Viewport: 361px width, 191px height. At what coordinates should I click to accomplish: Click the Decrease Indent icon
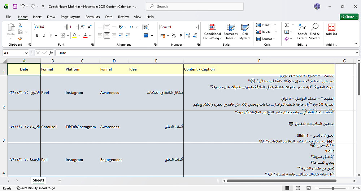coord(121,35)
